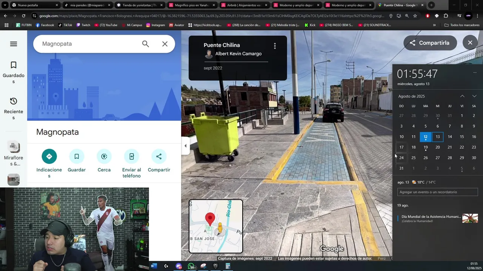Go to next month in calendar
The width and height of the screenshot is (483, 271).
tap(474, 96)
